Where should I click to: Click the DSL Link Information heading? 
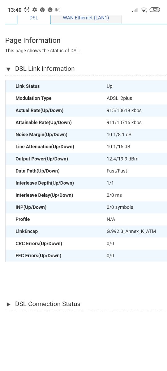coord(45,69)
